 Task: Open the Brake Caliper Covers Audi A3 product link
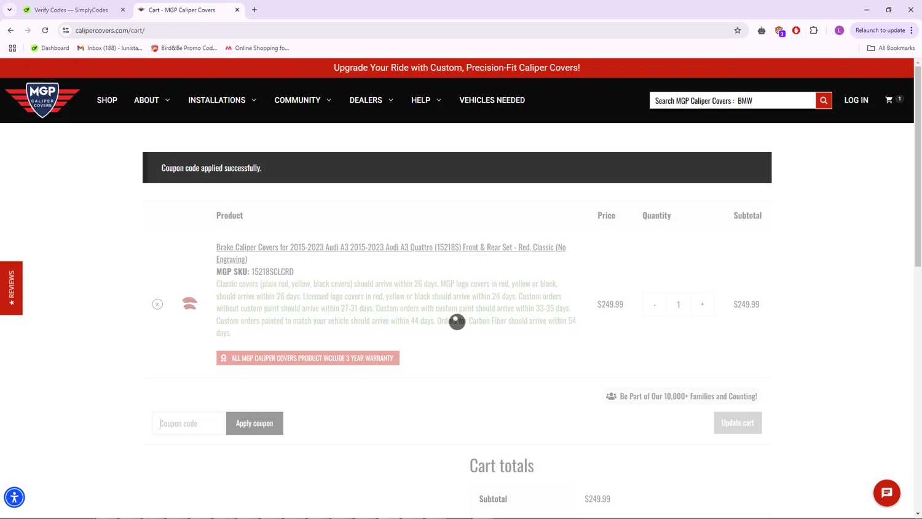coord(391,253)
